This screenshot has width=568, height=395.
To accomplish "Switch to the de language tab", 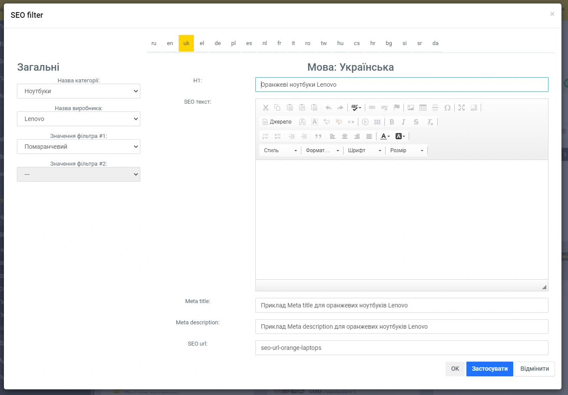I will pos(218,43).
